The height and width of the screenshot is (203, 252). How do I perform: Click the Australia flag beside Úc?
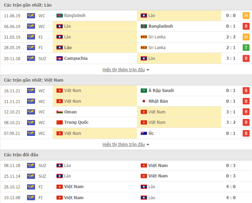tap(144, 133)
